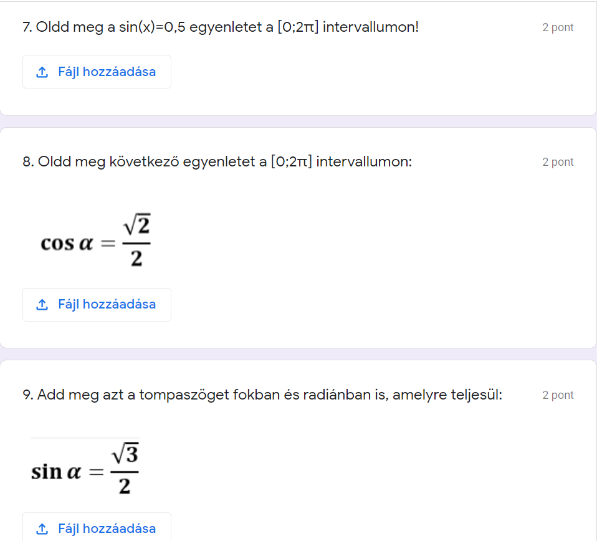Click the '2 pont' label of question 7
597x541 pixels.
pyautogui.click(x=558, y=27)
